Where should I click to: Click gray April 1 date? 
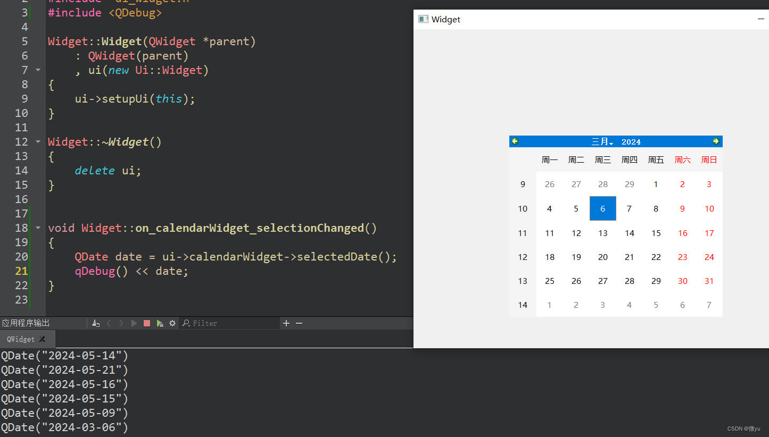[x=550, y=305]
